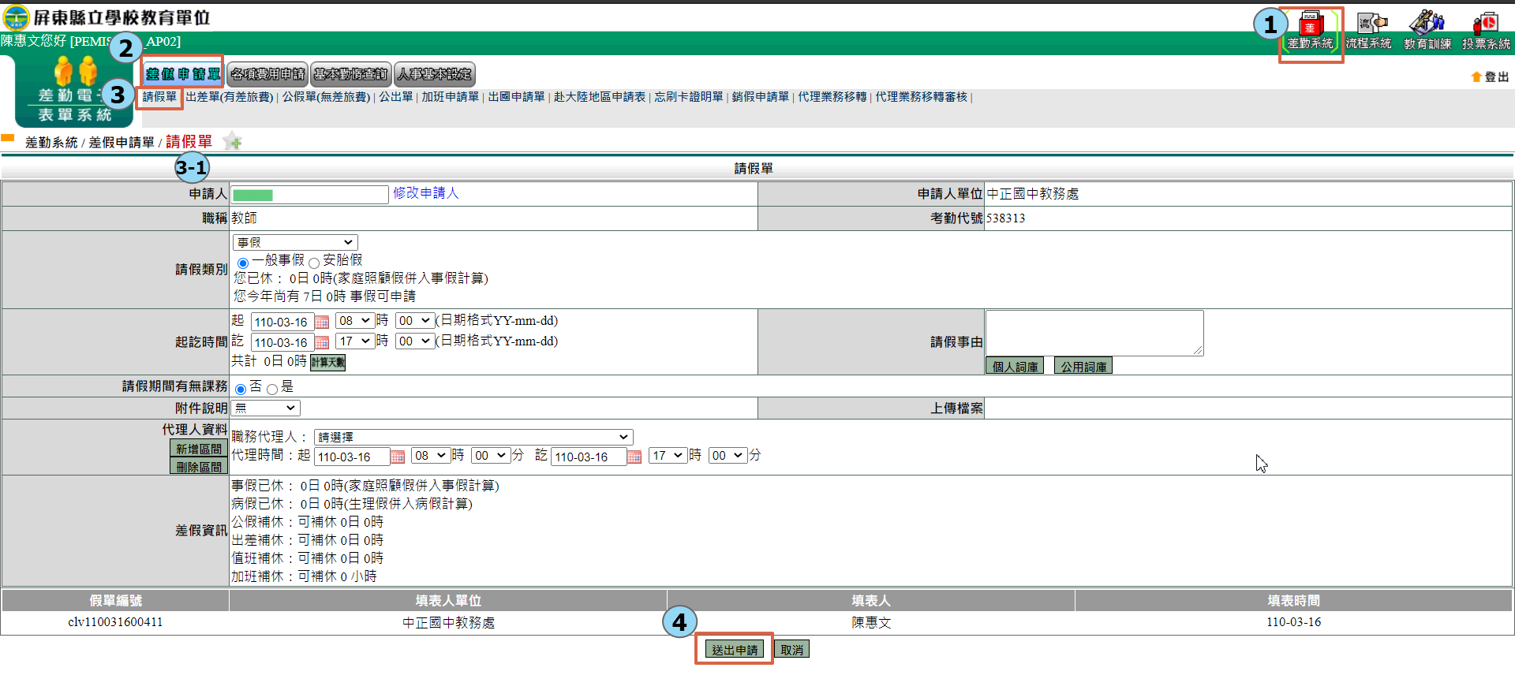Open the 教育訓練 training icon

click(1427, 32)
